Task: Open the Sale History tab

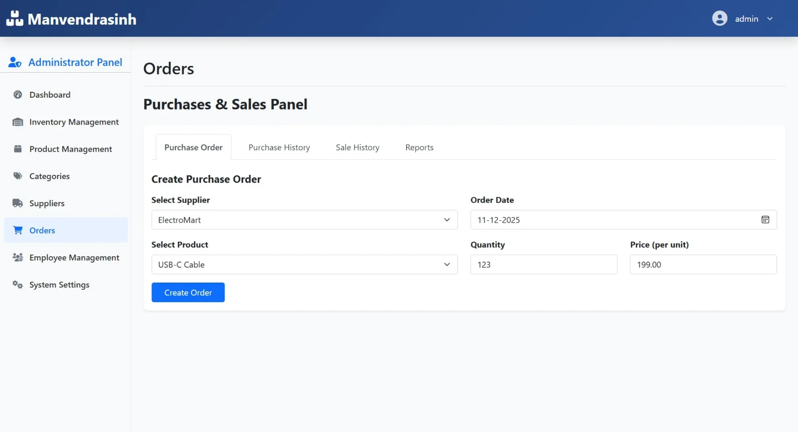Action: 357,147
